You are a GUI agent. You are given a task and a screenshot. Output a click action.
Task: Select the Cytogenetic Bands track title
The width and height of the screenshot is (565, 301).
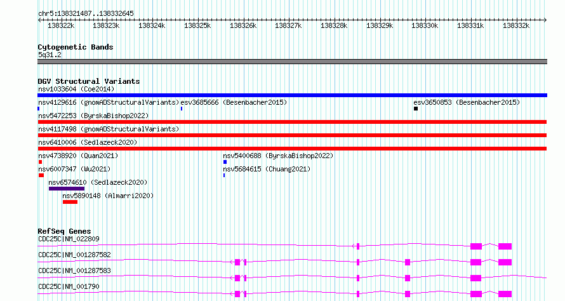tap(76, 47)
